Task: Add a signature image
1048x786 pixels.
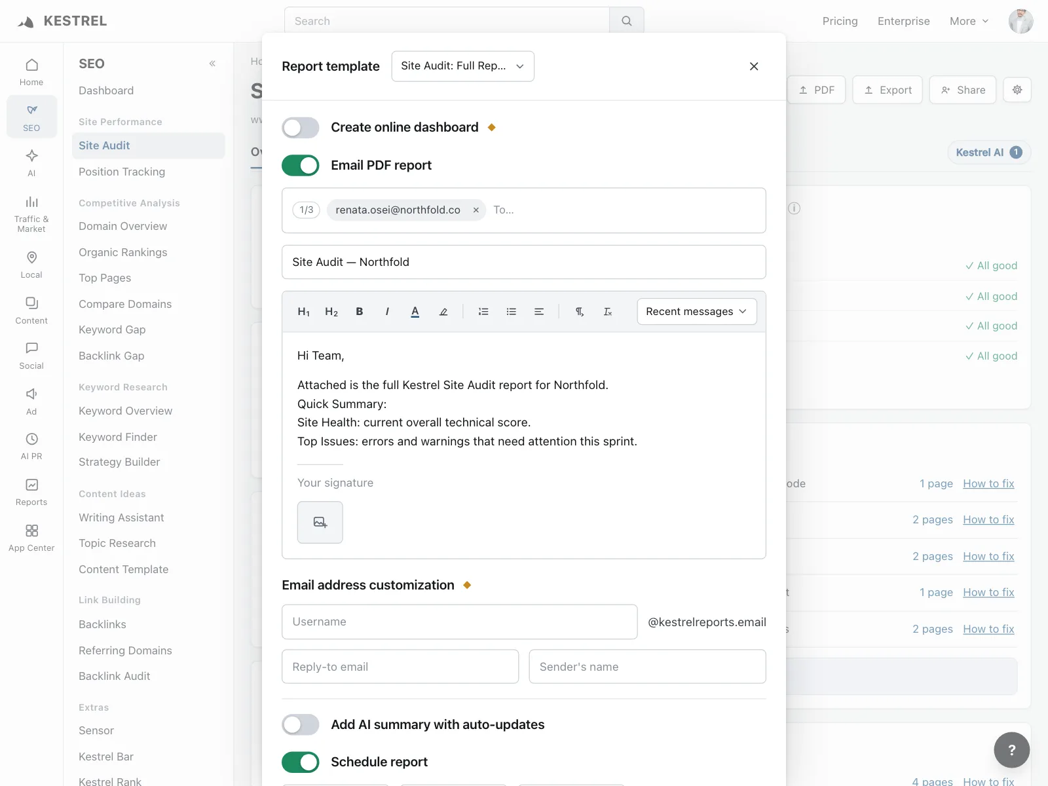Action: pyautogui.click(x=320, y=522)
